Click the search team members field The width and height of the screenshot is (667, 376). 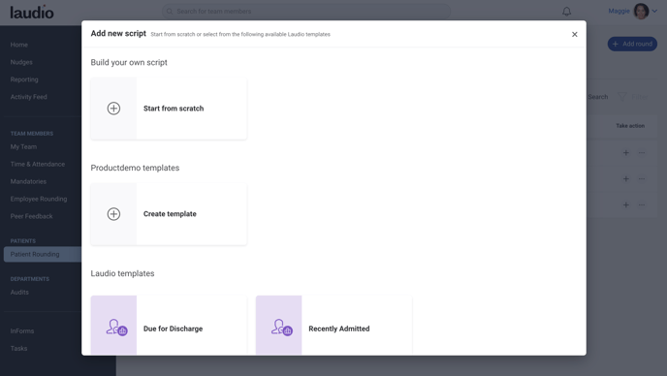coord(306,11)
